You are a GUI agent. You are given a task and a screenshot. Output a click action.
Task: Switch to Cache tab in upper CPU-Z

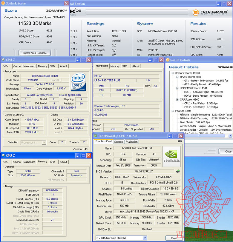coord(17,66)
